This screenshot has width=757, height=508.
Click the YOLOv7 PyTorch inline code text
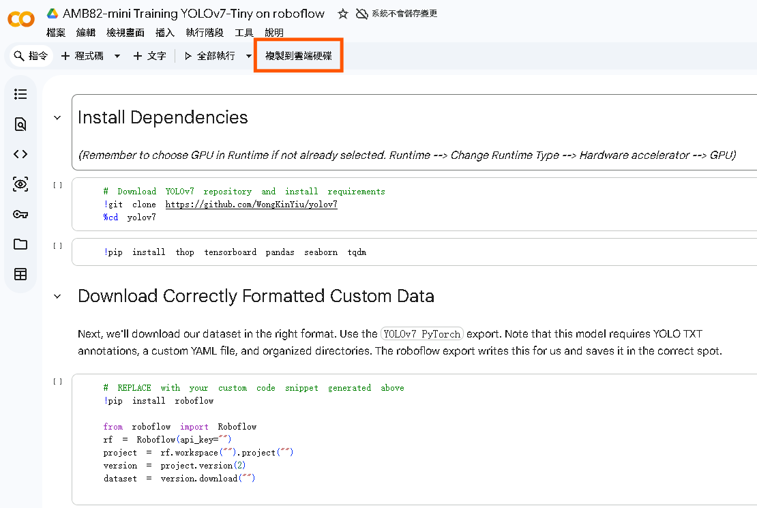point(422,333)
